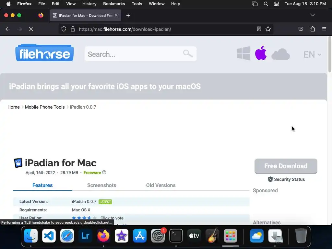Open GarageBand from the Dock
This screenshot has width=332, height=249.
pyautogui.click(x=212, y=235)
